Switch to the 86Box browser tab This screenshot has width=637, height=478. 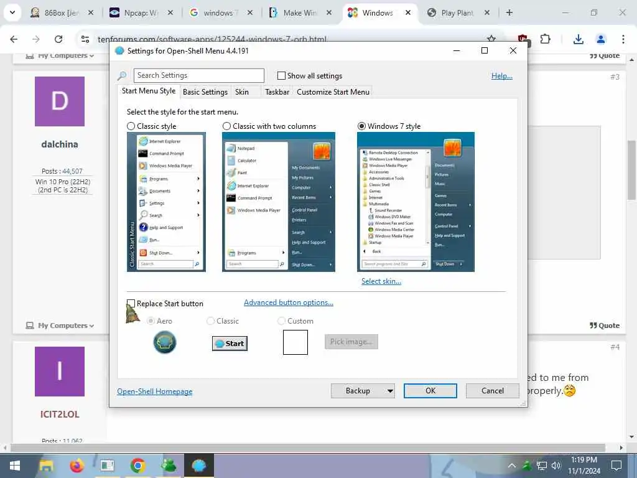click(62, 12)
